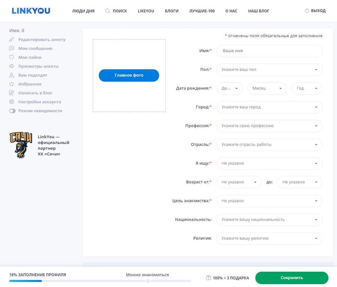
Task: Click the person icon beside Вам подходят
Action: pyautogui.click(x=12, y=75)
